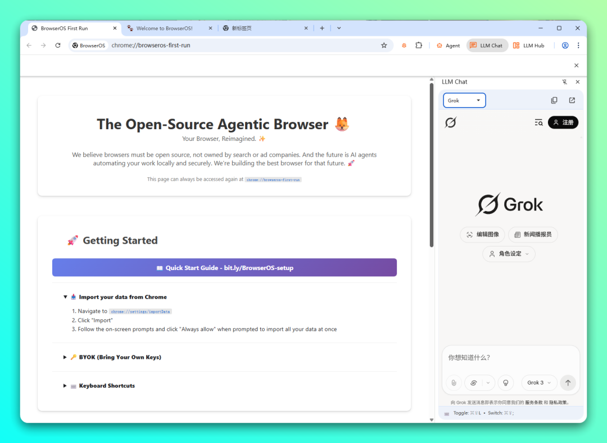Open the Extensions puzzle icon
607x443 pixels.
tap(419, 45)
